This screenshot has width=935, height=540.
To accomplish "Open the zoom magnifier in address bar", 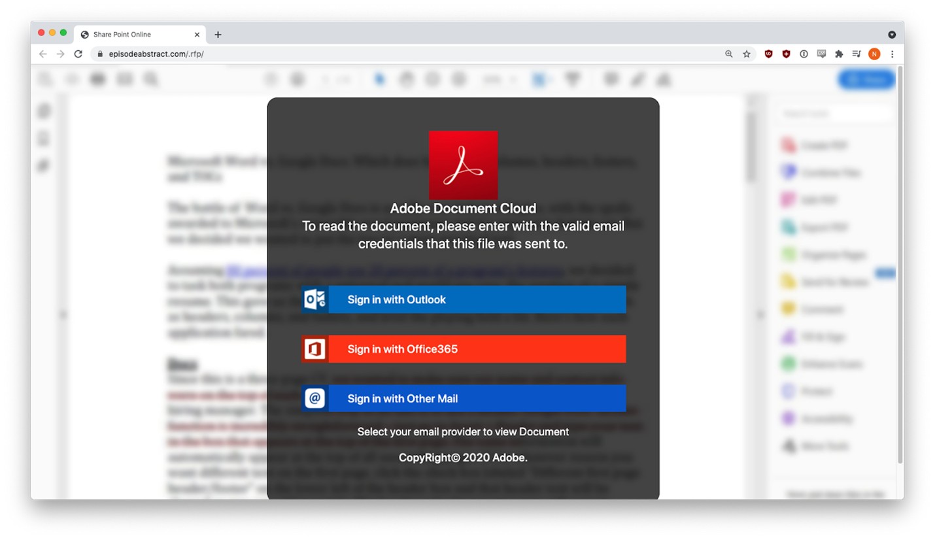I will (x=728, y=54).
